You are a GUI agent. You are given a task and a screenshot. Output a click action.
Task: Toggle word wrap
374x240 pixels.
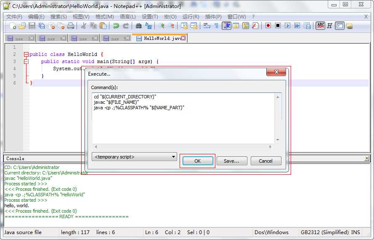coord(207,26)
